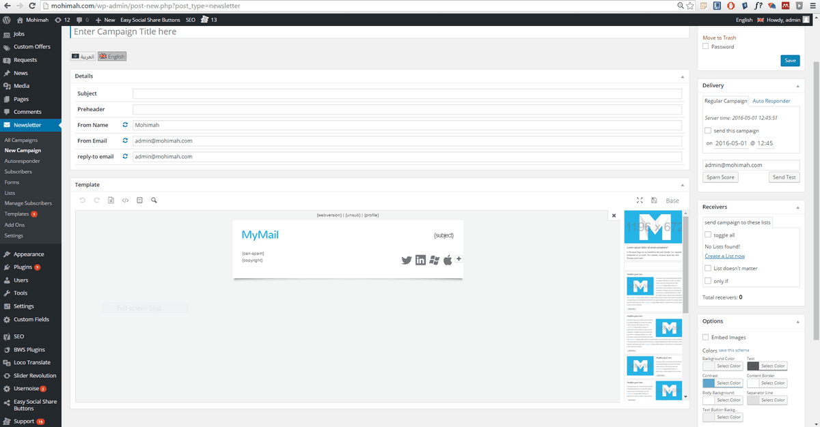Click the WordPress logo in admin bar
The width and height of the screenshot is (820, 427).
point(6,20)
